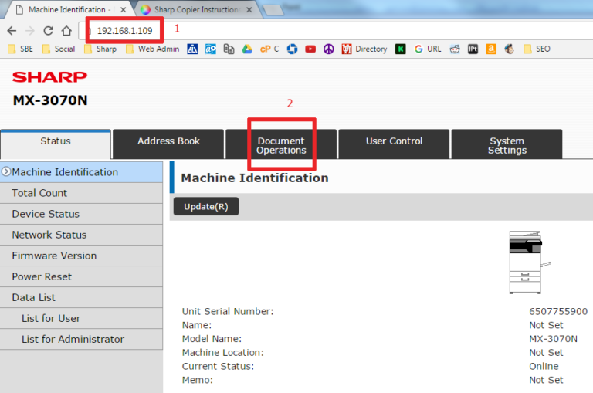Select Machine Identification in the sidebar
The width and height of the screenshot is (593, 393).
81,172
